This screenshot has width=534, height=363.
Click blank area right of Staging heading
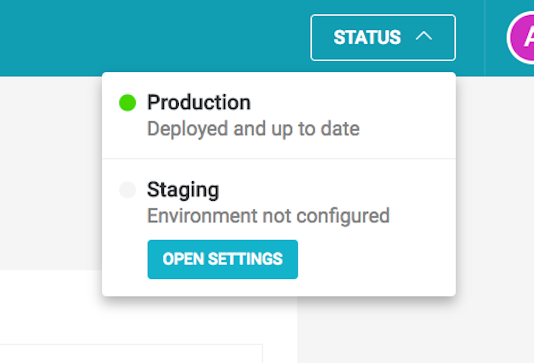point(337,190)
